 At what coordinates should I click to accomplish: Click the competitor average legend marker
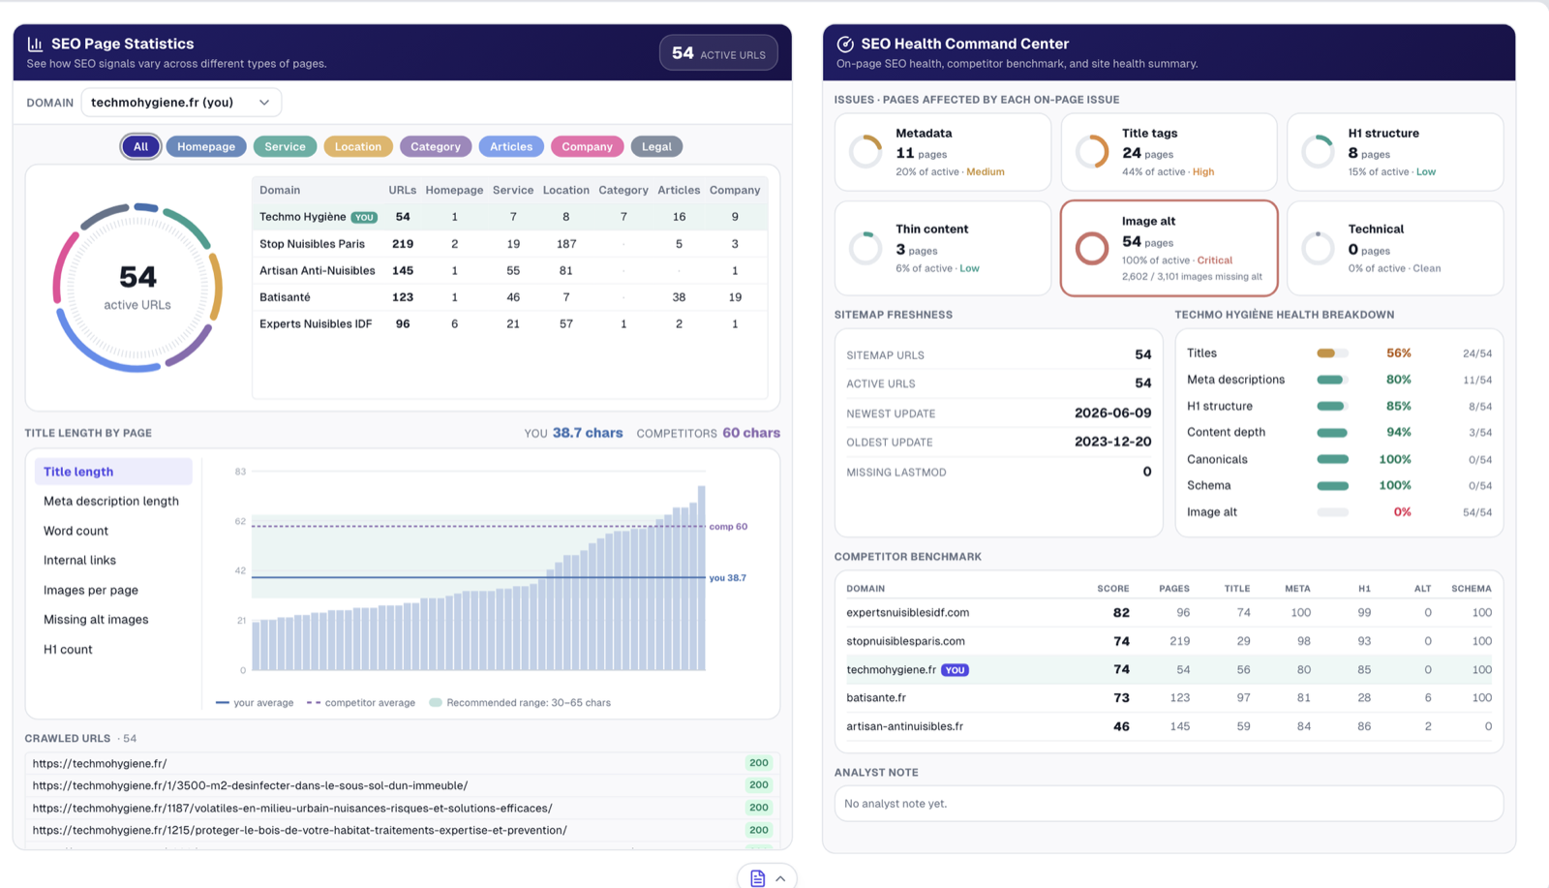(314, 703)
